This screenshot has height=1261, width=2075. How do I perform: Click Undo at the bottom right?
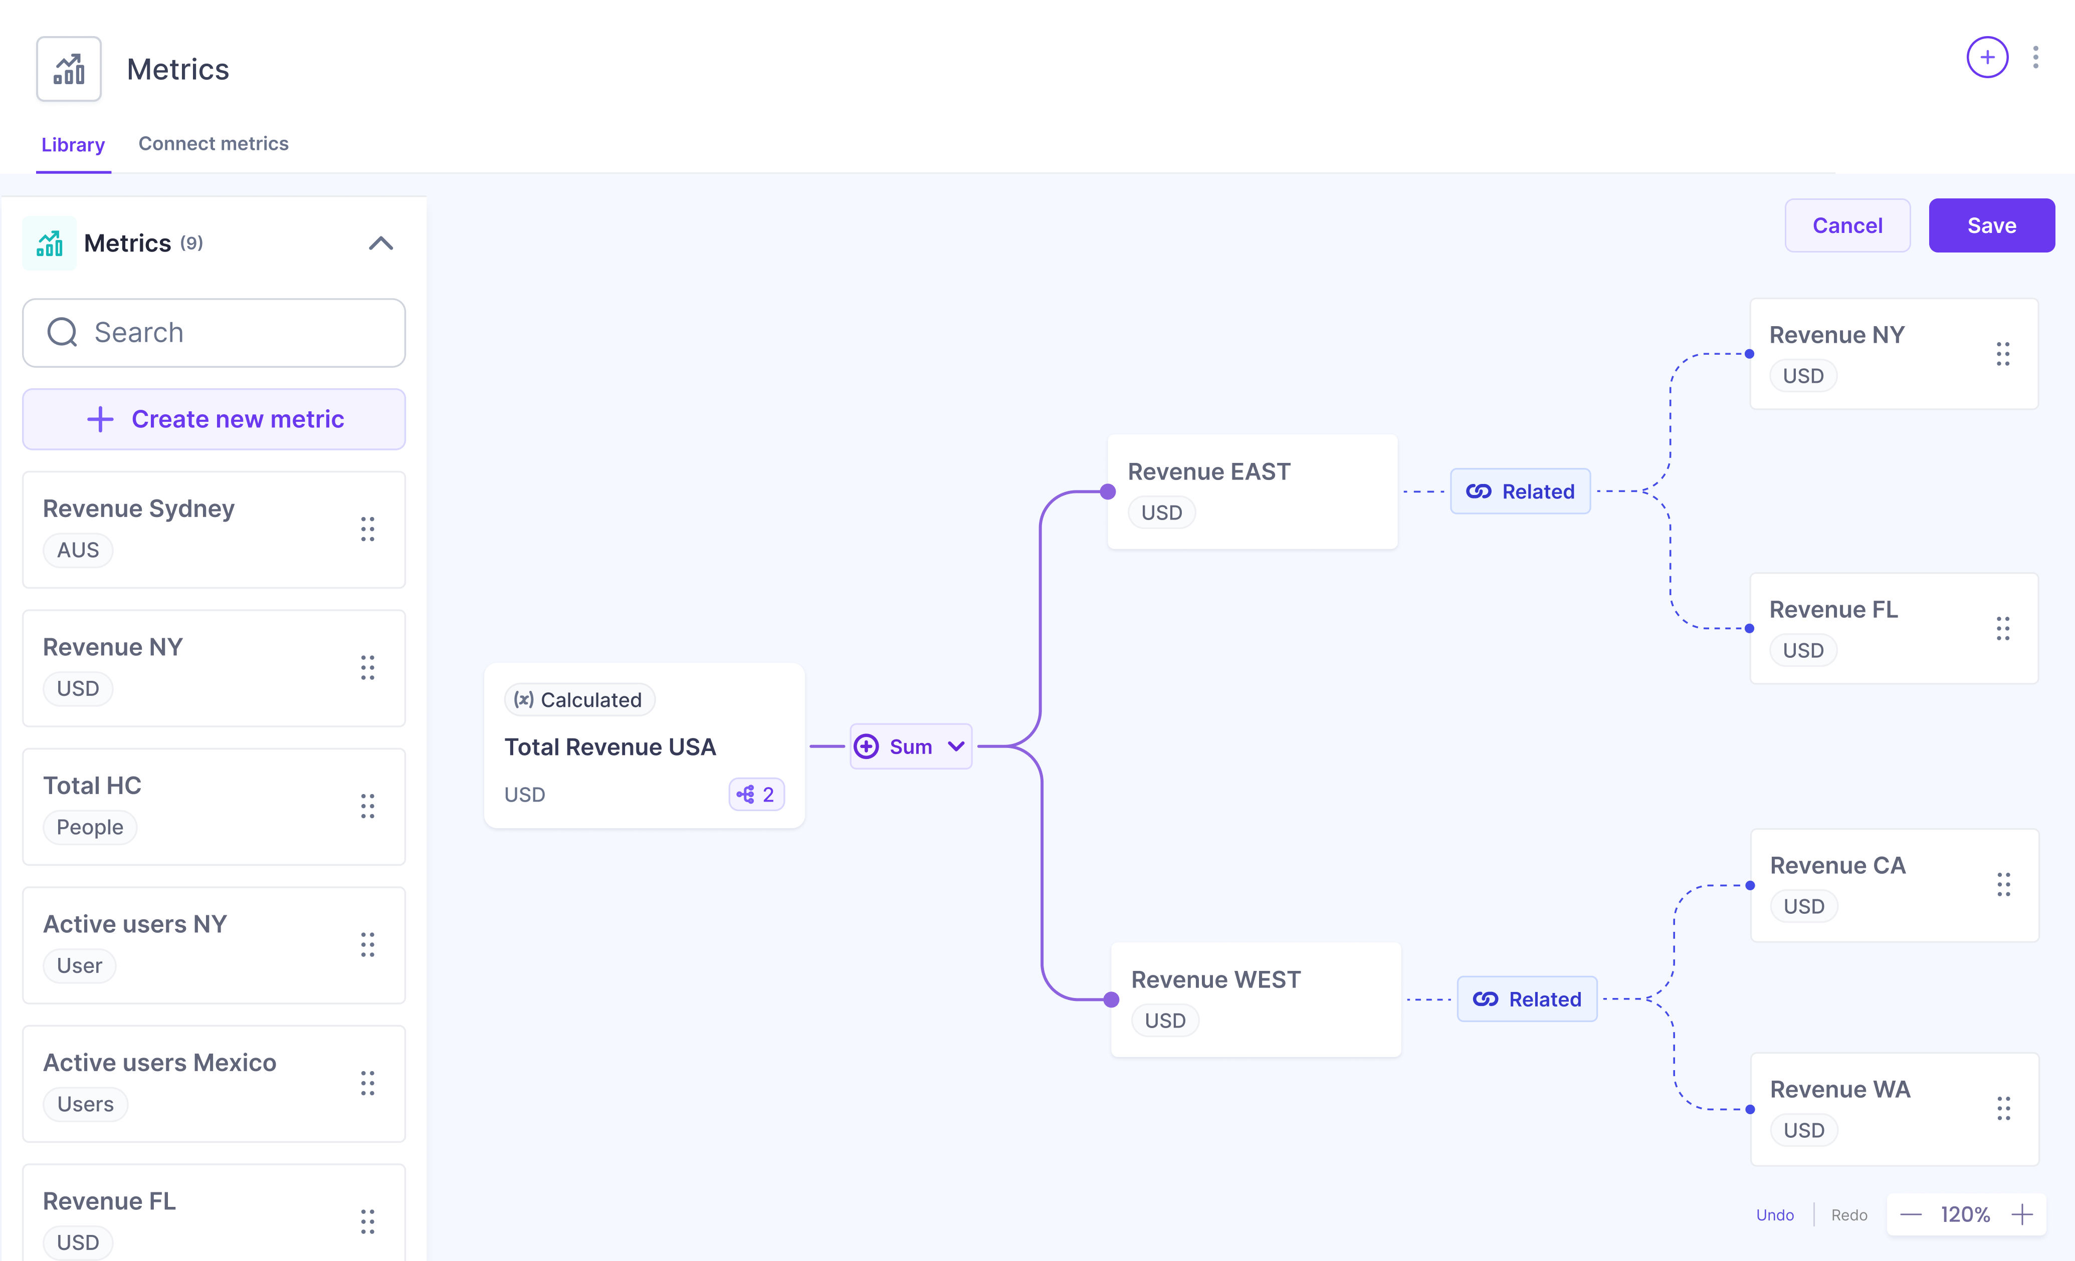(1775, 1215)
